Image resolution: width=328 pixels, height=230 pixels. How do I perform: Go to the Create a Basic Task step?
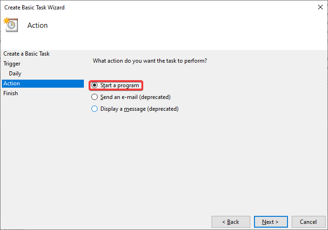click(x=26, y=54)
